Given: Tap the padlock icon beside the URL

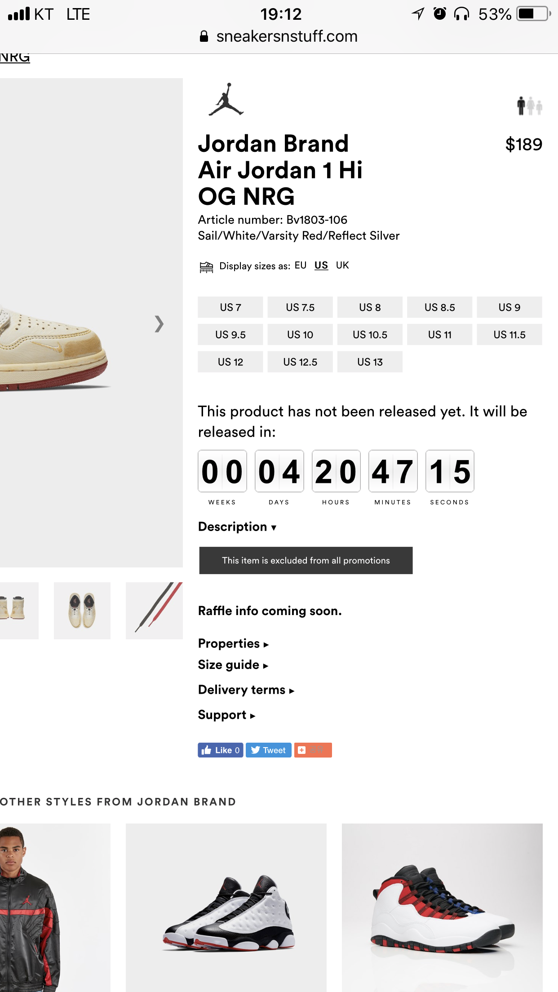Looking at the screenshot, I should (204, 36).
